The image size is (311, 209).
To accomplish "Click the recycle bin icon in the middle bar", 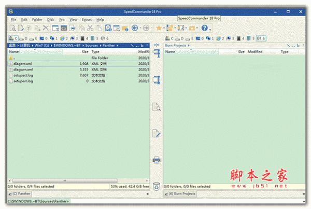I will point(157,186).
